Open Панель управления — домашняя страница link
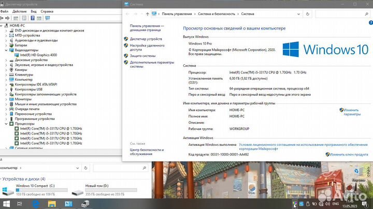Viewport: 373px width, 209px height. (x=147, y=28)
